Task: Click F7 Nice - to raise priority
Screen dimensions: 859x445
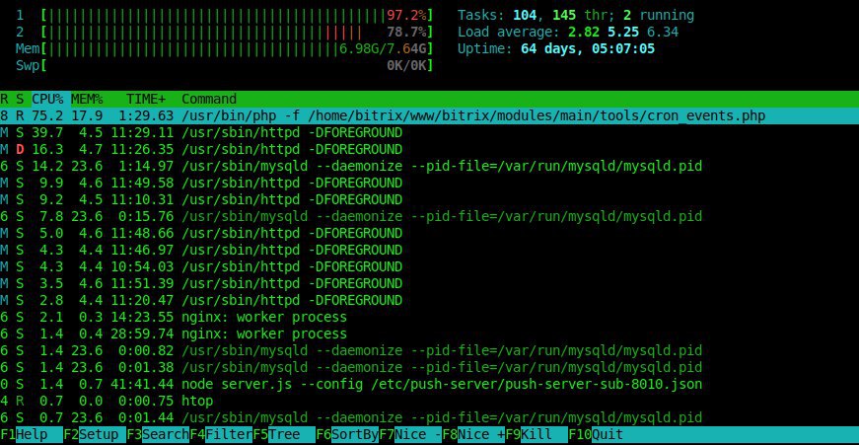Action: (410, 434)
